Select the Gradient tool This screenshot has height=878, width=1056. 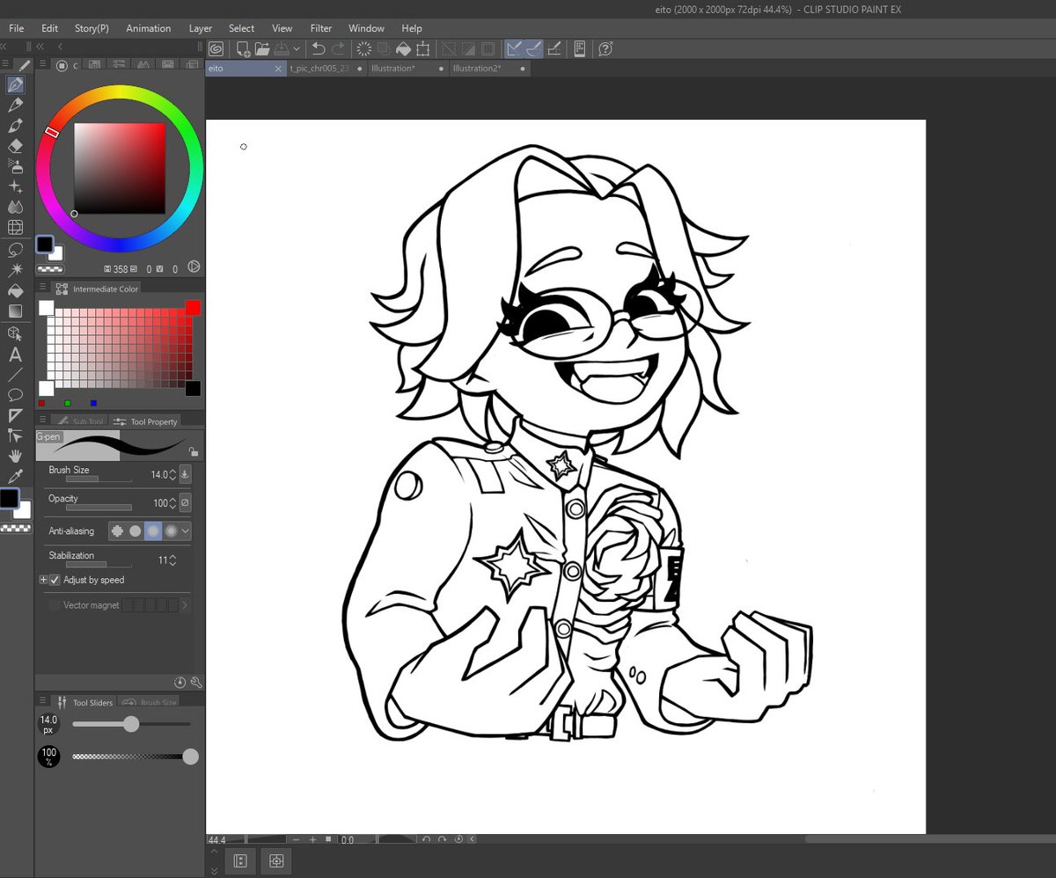(15, 311)
